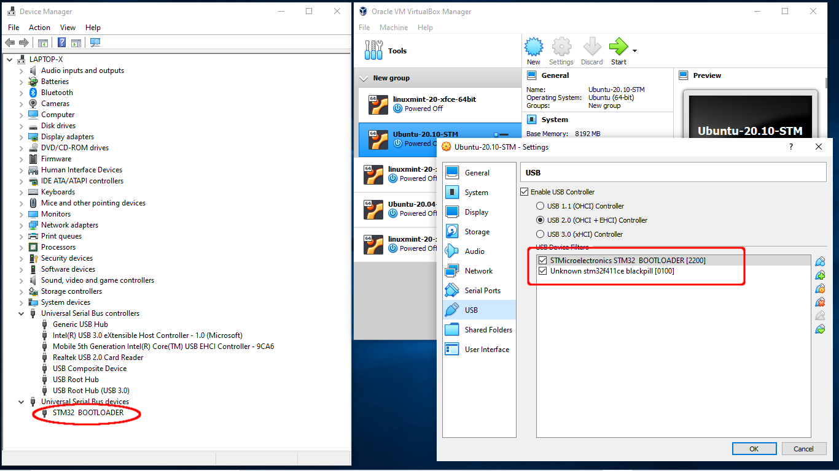Collapse the Universal Serial Bus devices node

[21, 402]
